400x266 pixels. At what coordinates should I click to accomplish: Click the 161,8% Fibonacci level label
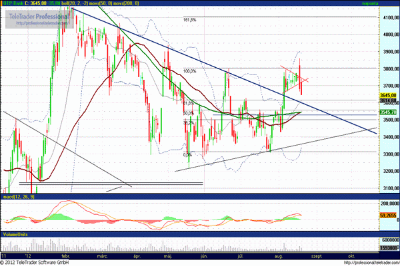(189, 20)
